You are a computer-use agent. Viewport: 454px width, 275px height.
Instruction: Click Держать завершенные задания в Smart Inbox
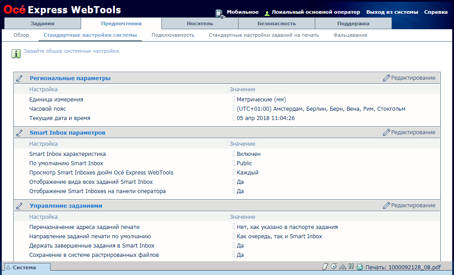92,245
